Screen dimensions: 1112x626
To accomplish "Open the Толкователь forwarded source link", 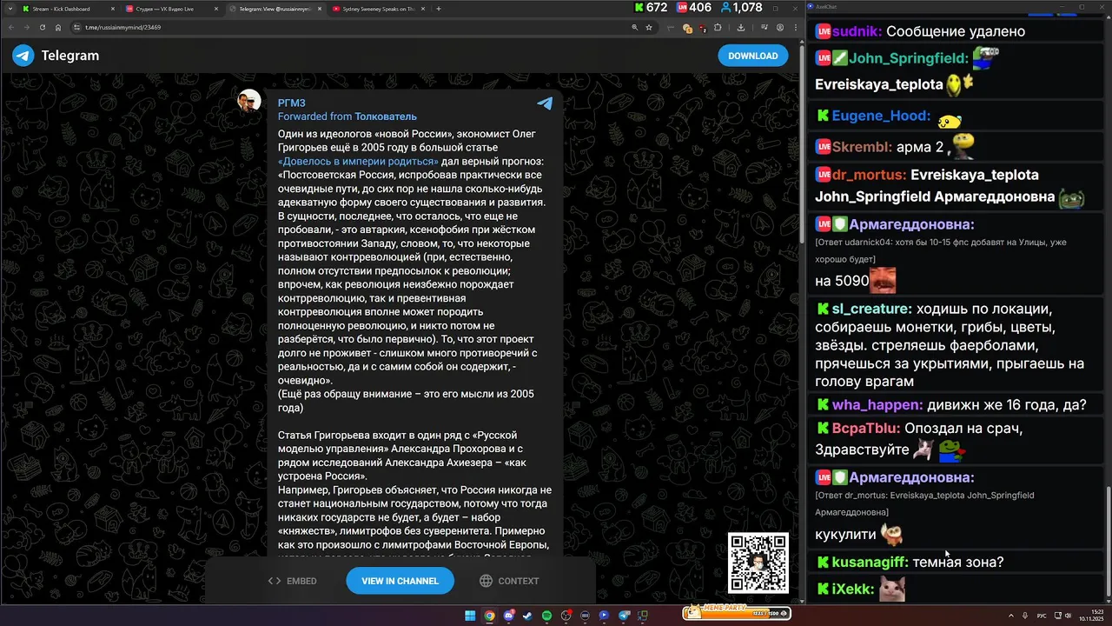I will pyautogui.click(x=386, y=117).
